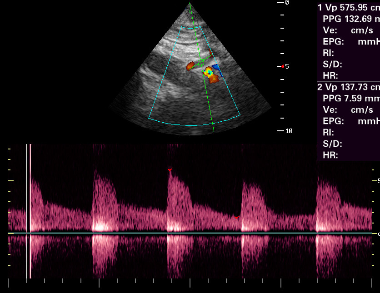Select measurement 2 Vp 137.73 row
The height and width of the screenshot is (293, 380).
(x=348, y=87)
